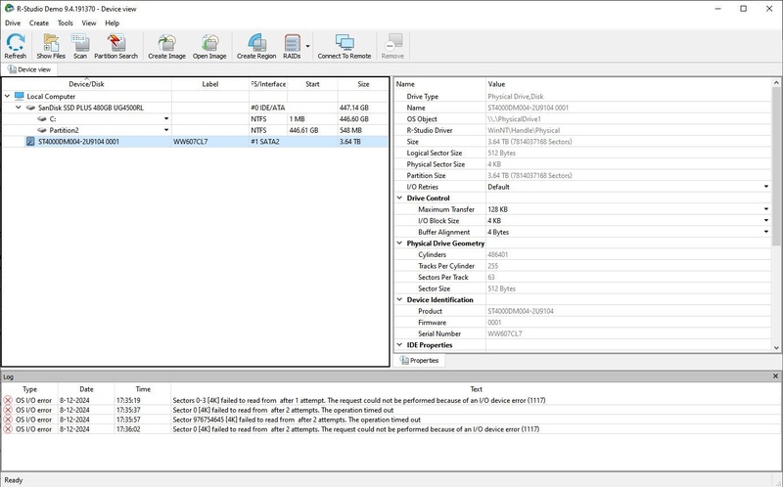Click the Label column header
The height and width of the screenshot is (487, 783).
coord(210,84)
